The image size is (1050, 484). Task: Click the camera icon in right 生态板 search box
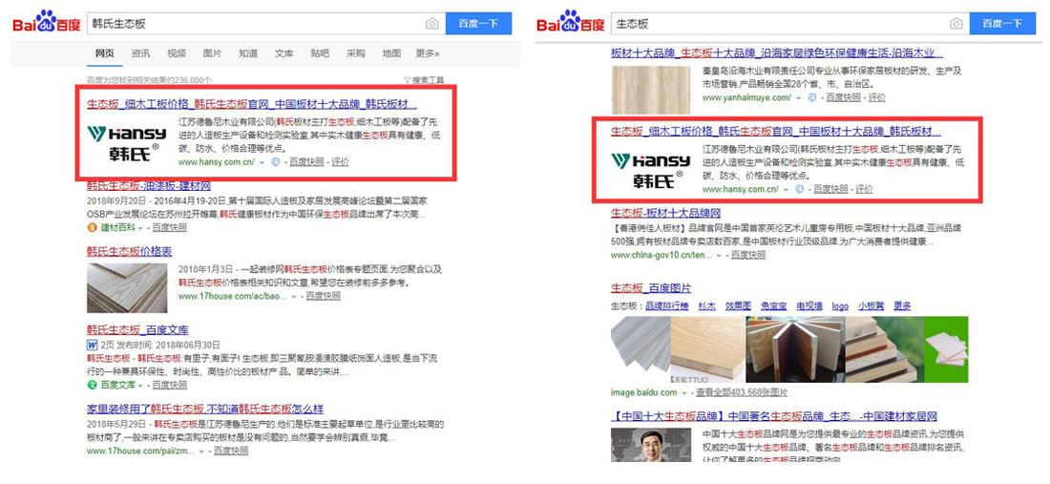coord(955,23)
